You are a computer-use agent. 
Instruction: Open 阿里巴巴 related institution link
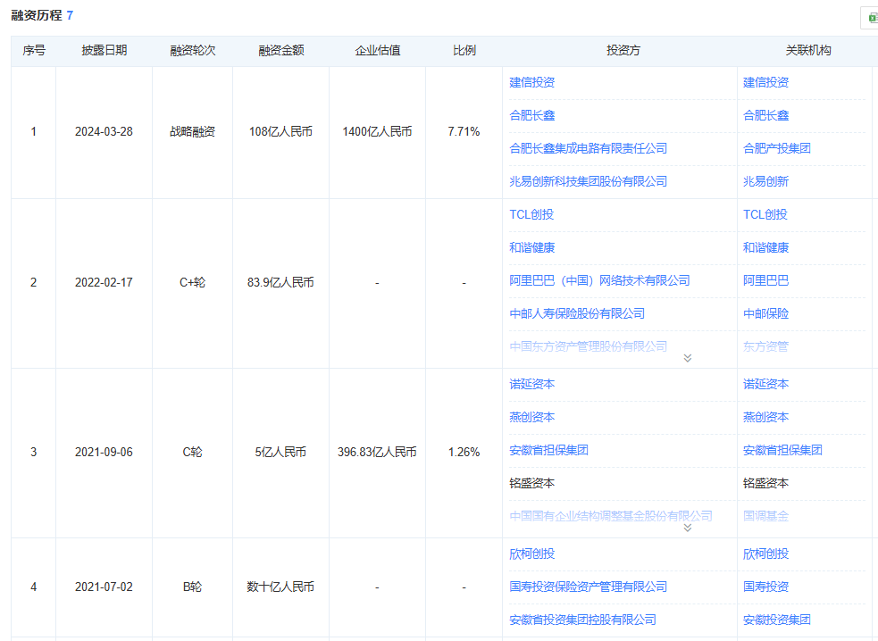point(765,280)
